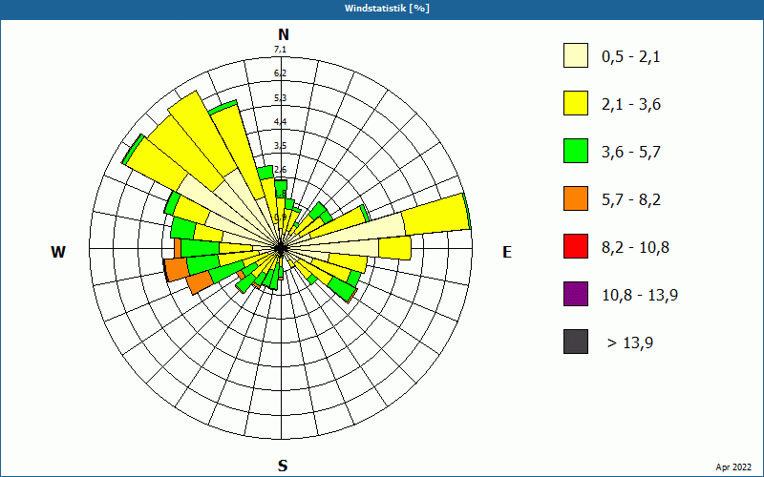Click the legend label '2,1 - 3,6'
764x477 pixels.
point(631,105)
